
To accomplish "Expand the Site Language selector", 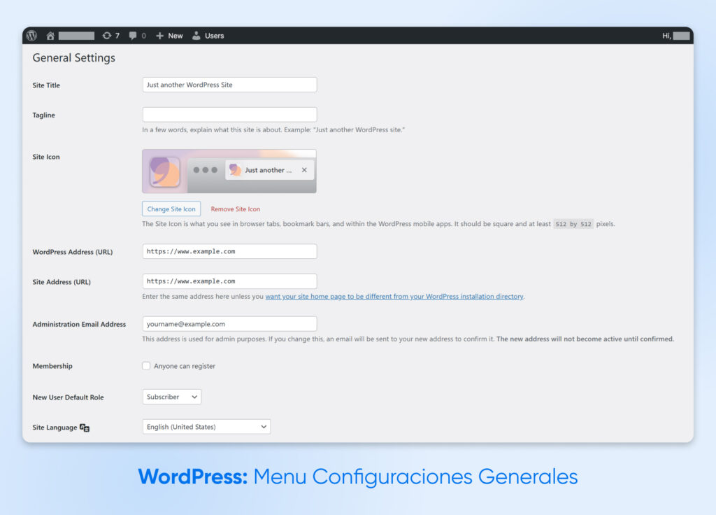I will [206, 426].
